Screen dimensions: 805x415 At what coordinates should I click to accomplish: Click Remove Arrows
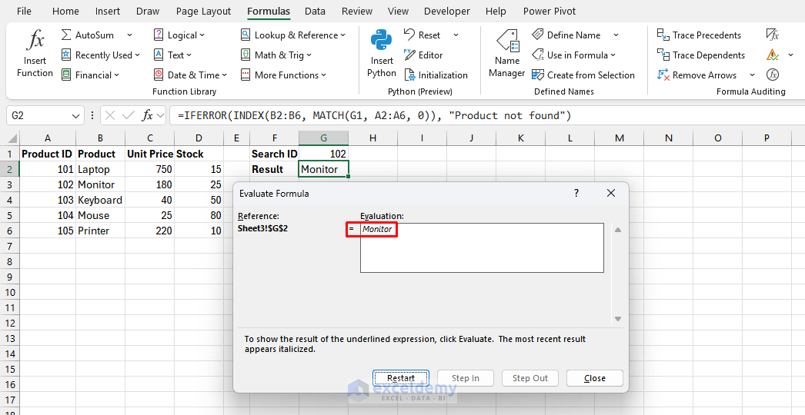coord(697,75)
